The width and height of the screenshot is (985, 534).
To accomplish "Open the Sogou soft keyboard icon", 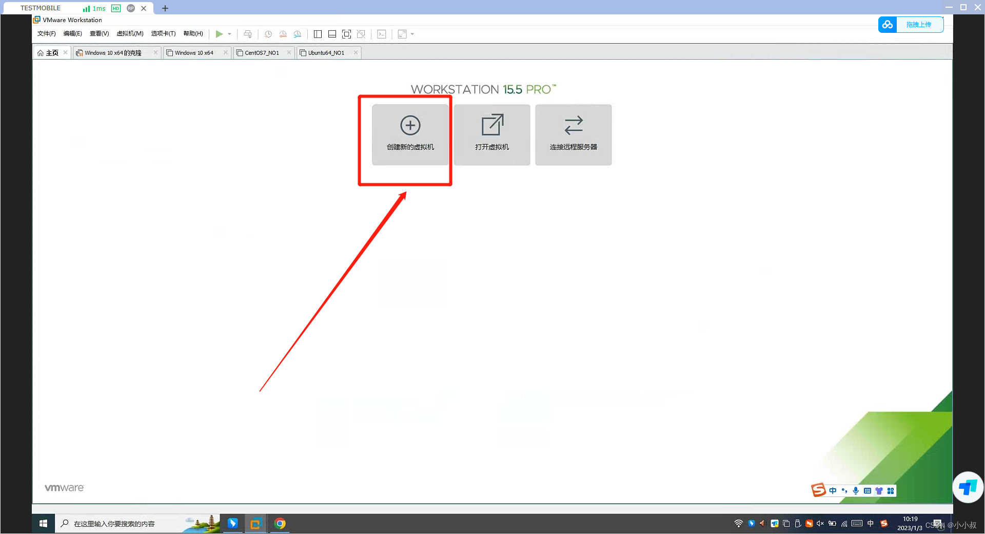I will (868, 491).
